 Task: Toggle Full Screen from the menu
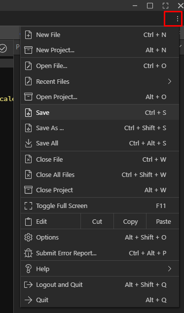coord(100,206)
